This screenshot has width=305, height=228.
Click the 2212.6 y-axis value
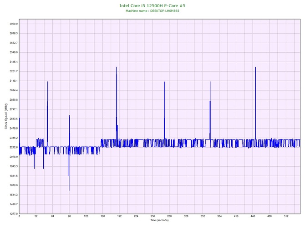point(14,148)
